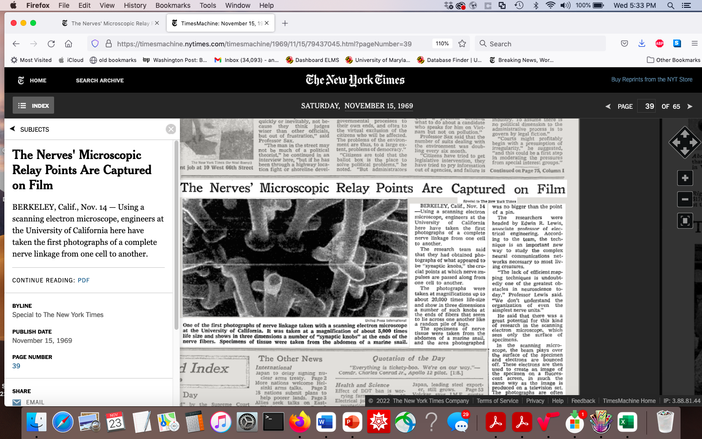702x439 pixels.
Task: Click the pan navigation arrows control
Action: coord(685,142)
